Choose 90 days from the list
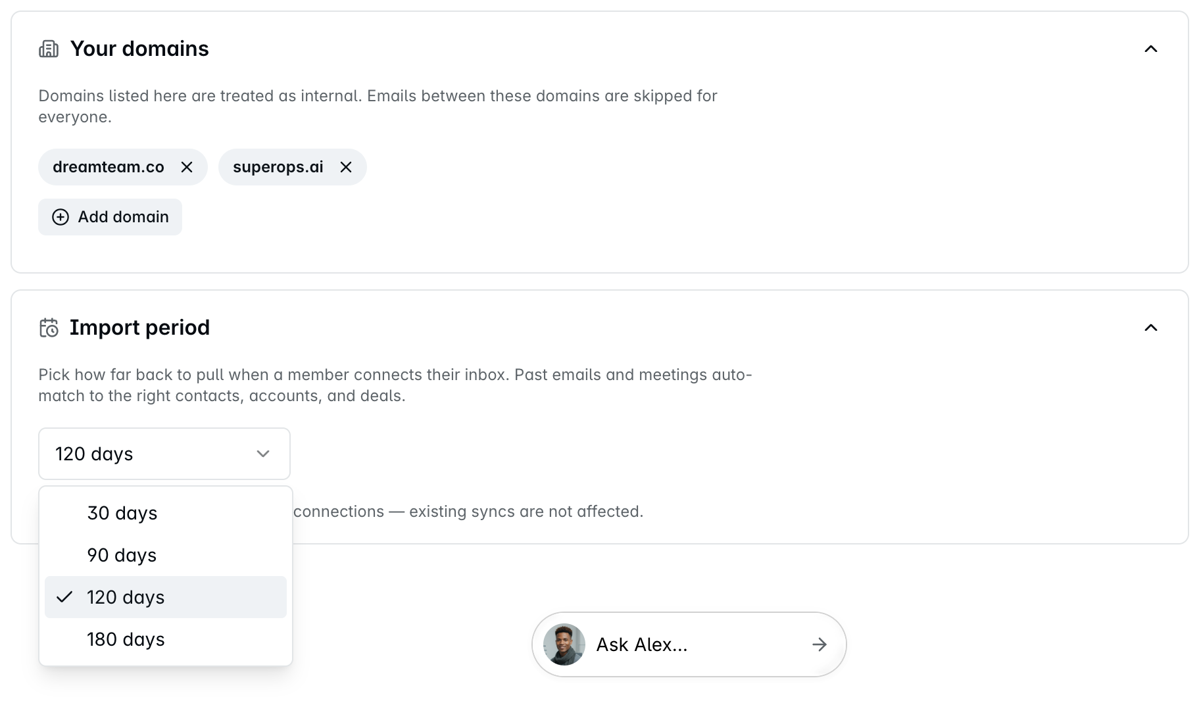The image size is (1201, 701). pos(166,555)
